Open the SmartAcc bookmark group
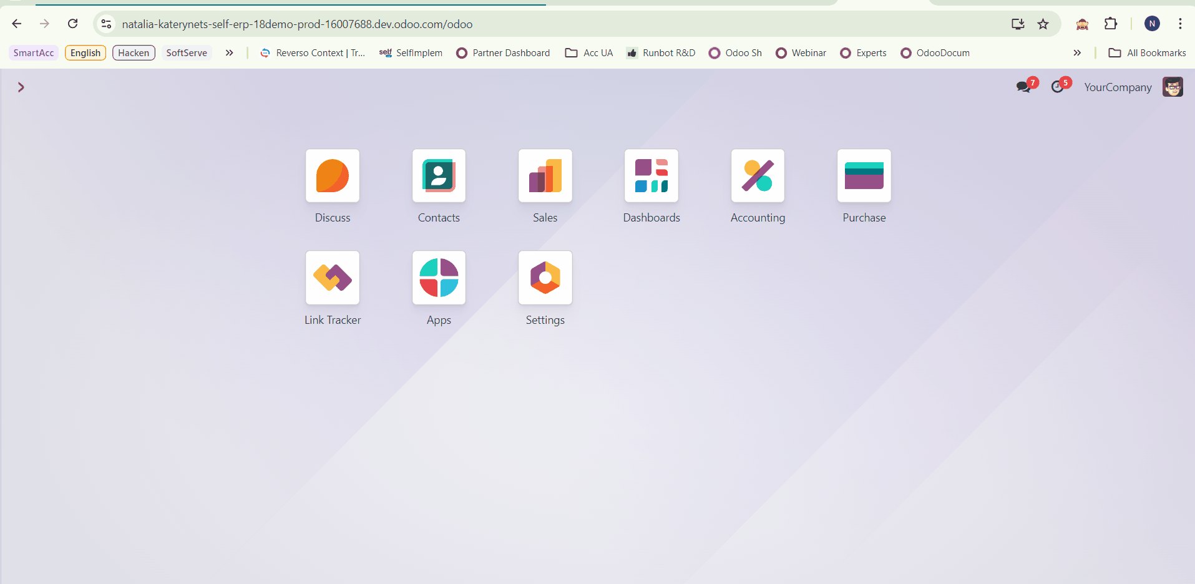The width and height of the screenshot is (1195, 584). point(34,53)
